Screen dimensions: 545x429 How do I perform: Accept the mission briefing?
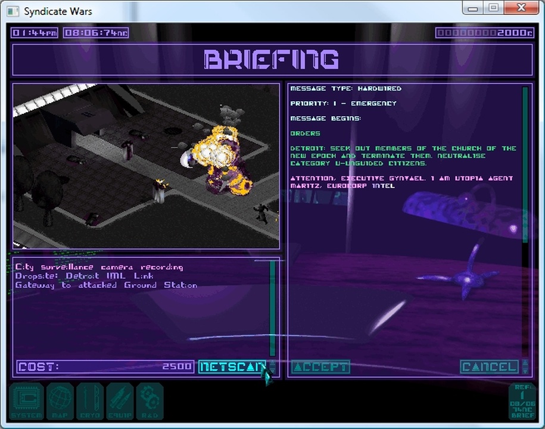click(320, 367)
